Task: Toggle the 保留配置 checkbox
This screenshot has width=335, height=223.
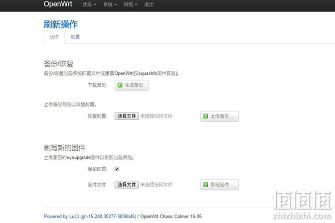Action: point(117,169)
